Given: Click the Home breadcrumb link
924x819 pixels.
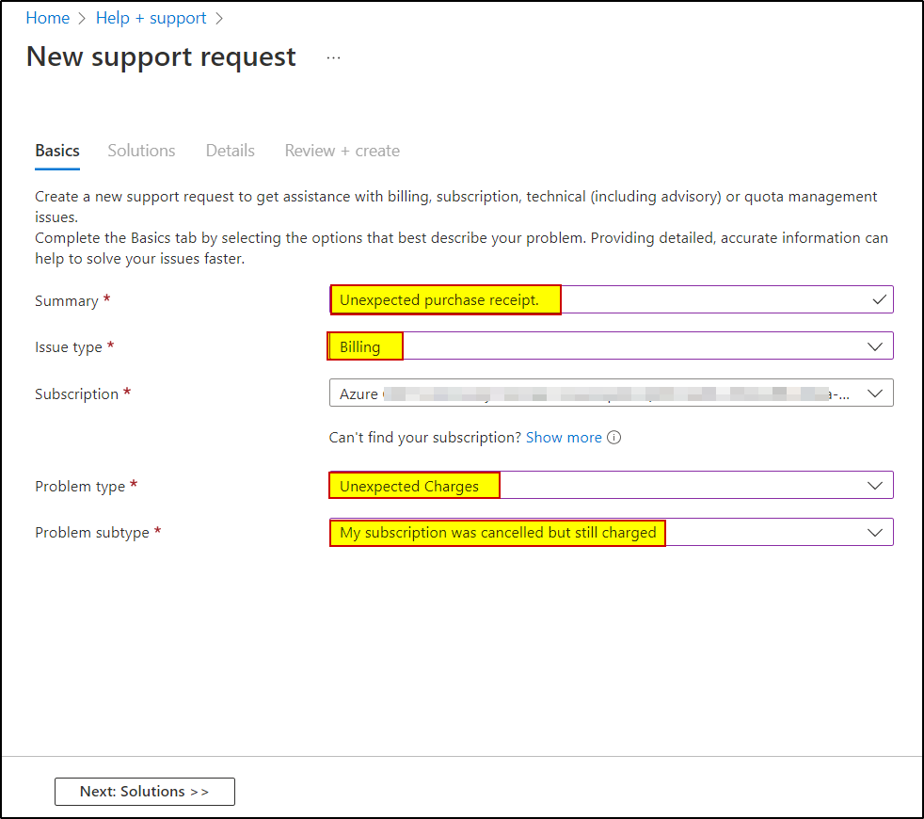Looking at the screenshot, I should pyautogui.click(x=47, y=17).
